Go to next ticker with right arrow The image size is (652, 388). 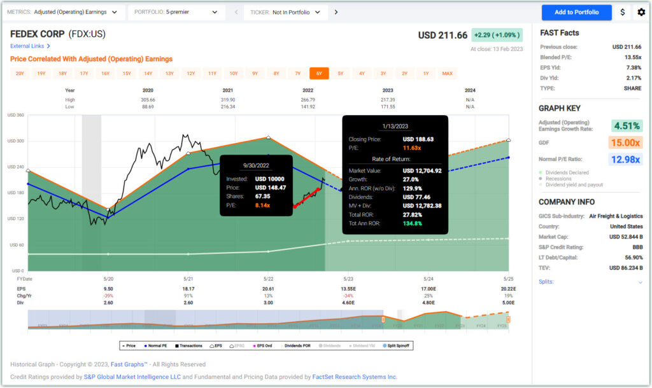[336, 12]
